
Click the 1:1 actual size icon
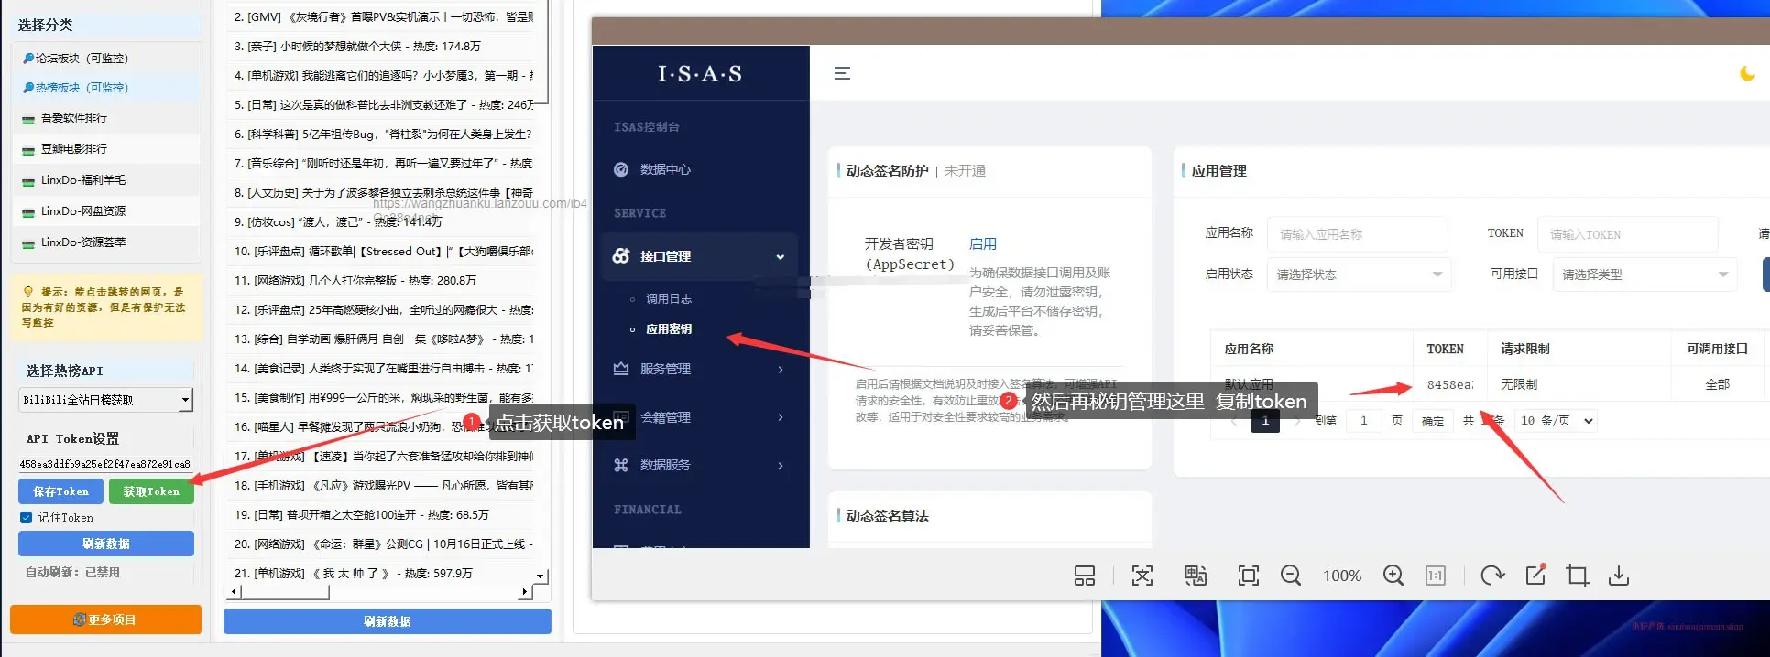pos(1436,576)
